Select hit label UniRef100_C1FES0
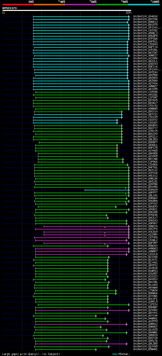The height and width of the screenshot is (356, 162). click(x=145, y=304)
